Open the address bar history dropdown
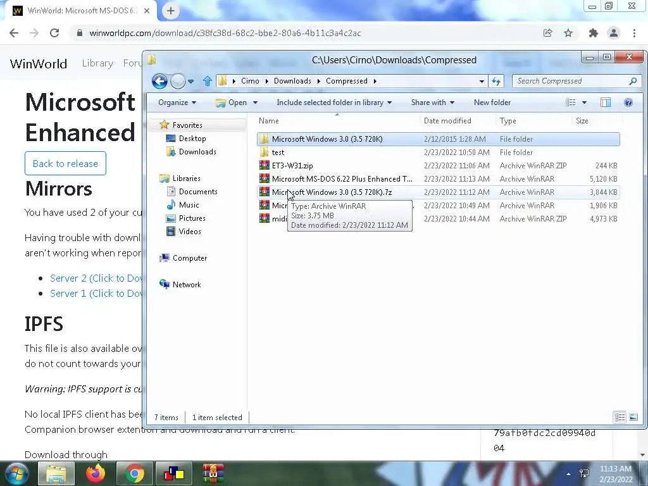This screenshot has height=486, width=648. pyautogui.click(x=482, y=82)
